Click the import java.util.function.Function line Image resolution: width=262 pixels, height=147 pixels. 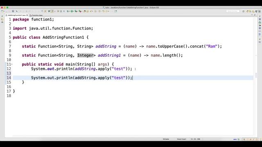pyautogui.click(x=53, y=29)
